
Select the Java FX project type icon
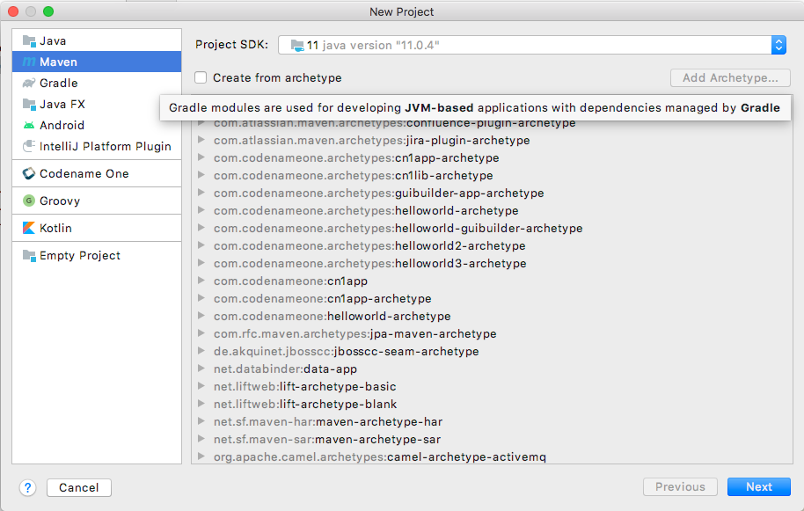[x=31, y=104]
